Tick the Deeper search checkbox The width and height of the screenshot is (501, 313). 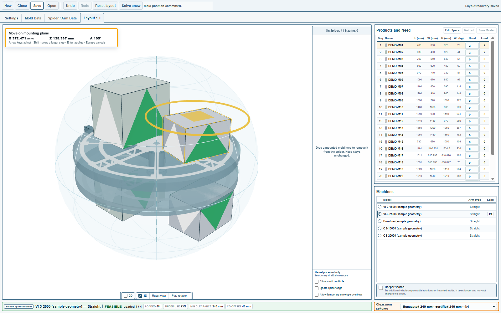[381, 288]
